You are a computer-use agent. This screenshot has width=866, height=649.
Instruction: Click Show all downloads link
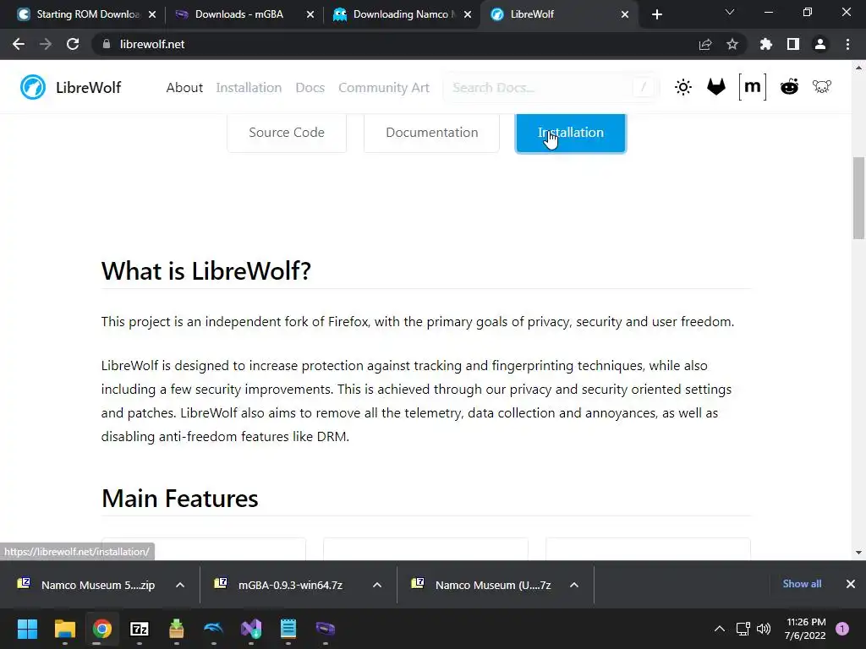click(802, 584)
